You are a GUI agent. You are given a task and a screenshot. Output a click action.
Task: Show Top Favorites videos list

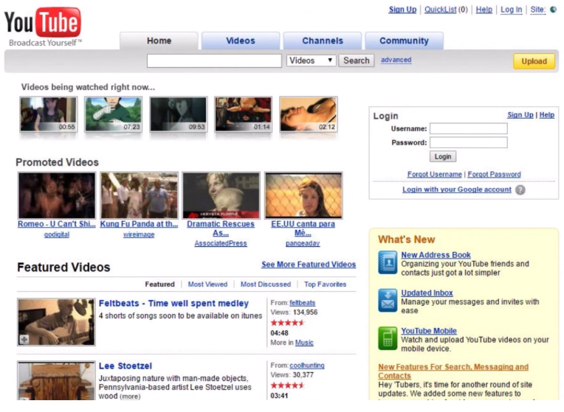pyautogui.click(x=325, y=284)
